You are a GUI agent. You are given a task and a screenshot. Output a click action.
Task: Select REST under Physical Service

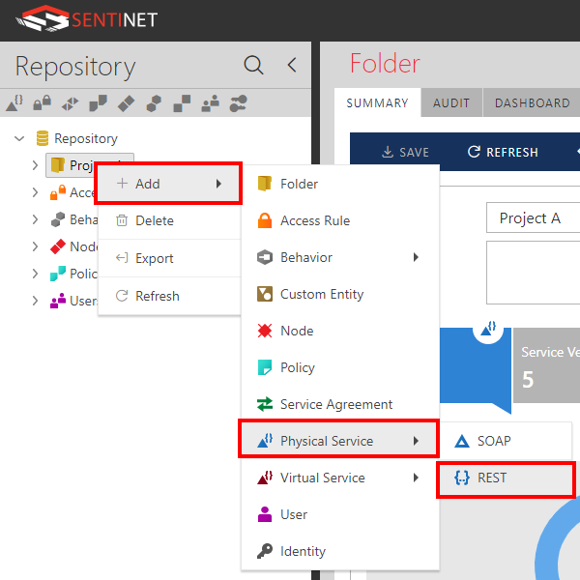(x=491, y=478)
